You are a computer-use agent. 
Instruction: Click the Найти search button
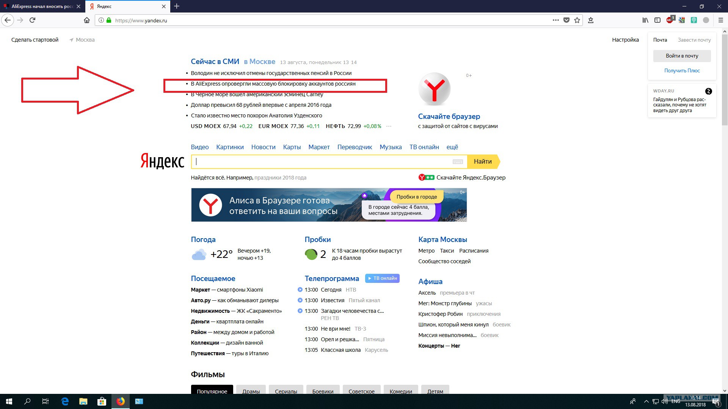click(483, 162)
